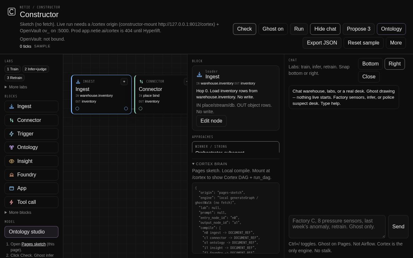Click the Connector node input port
The image size is (413, 258).
click(x=140, y=108)
